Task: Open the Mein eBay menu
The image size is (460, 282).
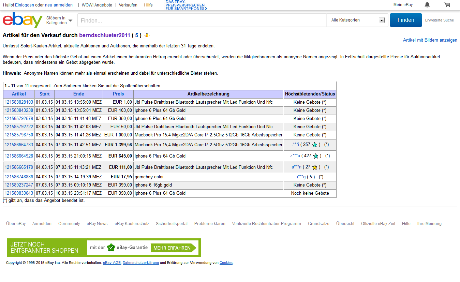Action: click(x=403, y=5)
